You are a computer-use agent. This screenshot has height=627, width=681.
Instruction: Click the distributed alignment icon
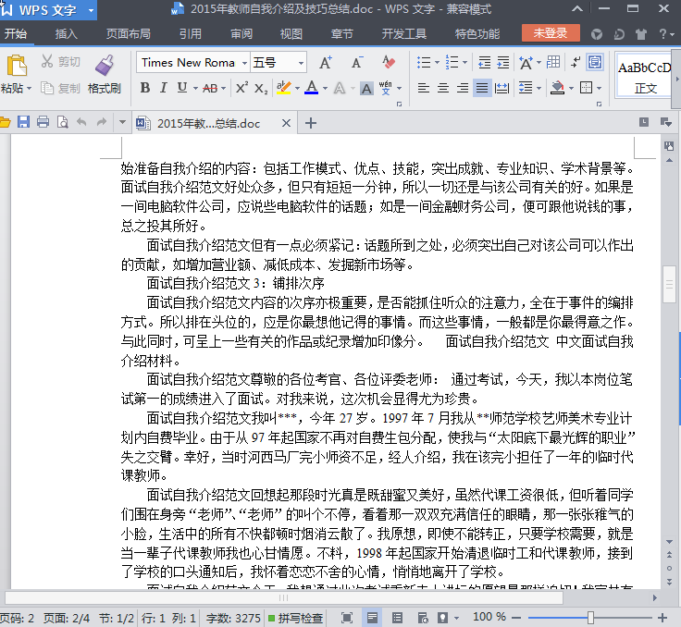click(x=501, y=88)
